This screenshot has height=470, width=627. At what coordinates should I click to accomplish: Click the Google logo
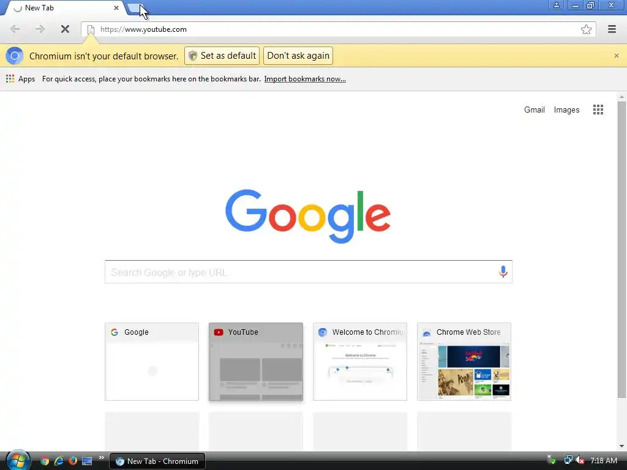coord(308,216)
